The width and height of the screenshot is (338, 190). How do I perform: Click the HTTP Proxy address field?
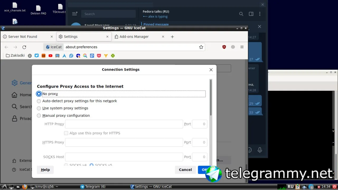pos(124,124)
